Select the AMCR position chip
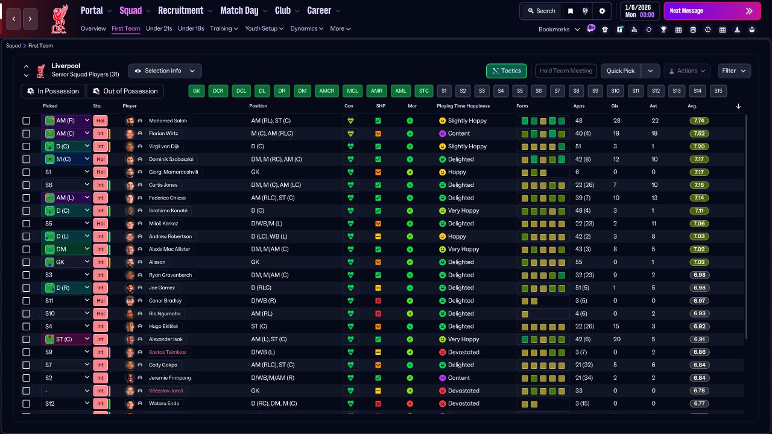772x434 pixels. click(327, 91)
